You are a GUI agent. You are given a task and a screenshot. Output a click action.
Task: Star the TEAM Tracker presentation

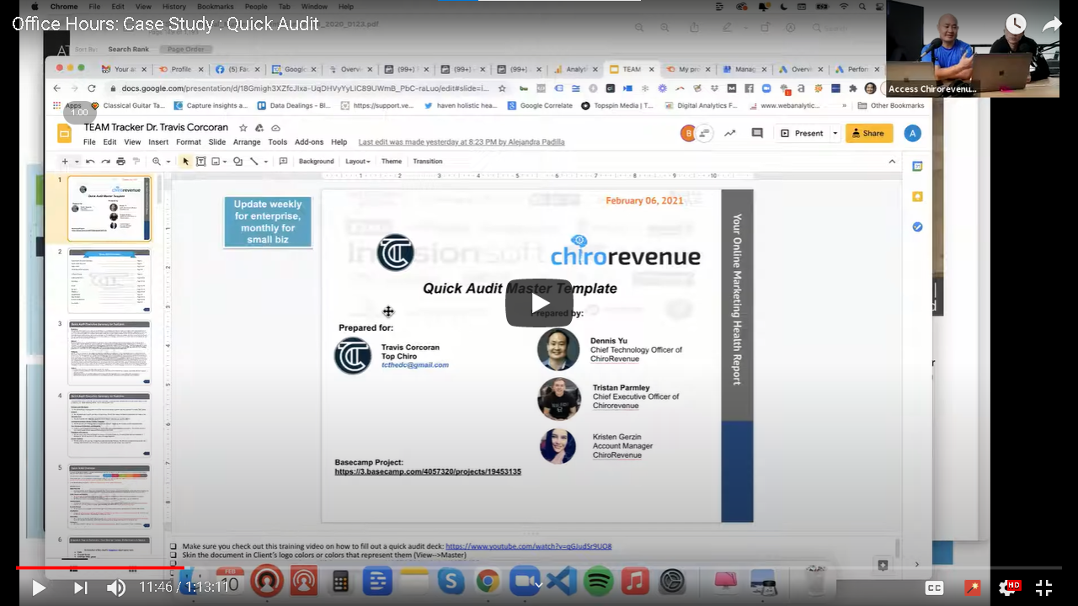(x=243, y=128)
